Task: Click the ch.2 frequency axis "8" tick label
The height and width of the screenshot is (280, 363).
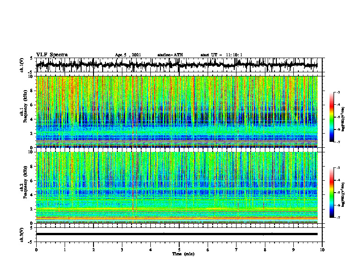Action: (32, 167)
